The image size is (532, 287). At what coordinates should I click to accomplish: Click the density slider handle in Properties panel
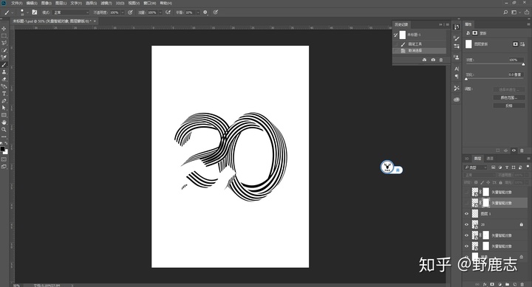[x=523, y=64]
